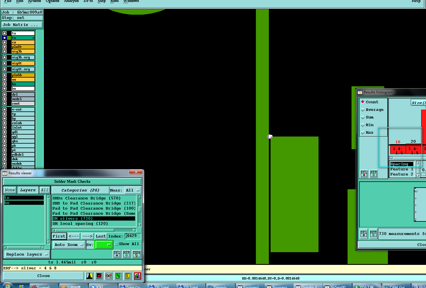The height and width of the screenshot is (288, 426).
Task: Select the Max radio option
Action: (x=363, y=132)
